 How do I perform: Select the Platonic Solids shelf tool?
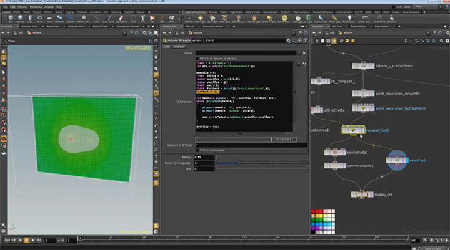coord(83,19)
